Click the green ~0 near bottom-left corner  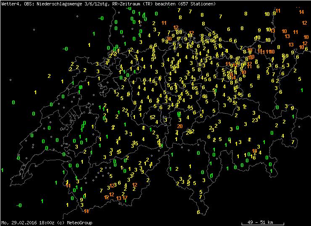point(18,205)
